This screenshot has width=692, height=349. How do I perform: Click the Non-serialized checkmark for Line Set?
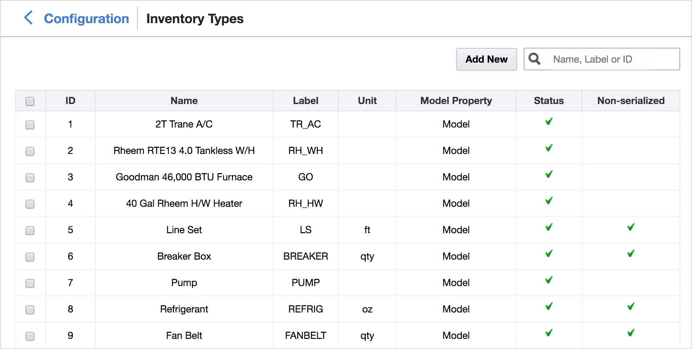coord(630,228)
